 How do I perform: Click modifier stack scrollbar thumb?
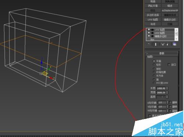(x=176, y=33)
